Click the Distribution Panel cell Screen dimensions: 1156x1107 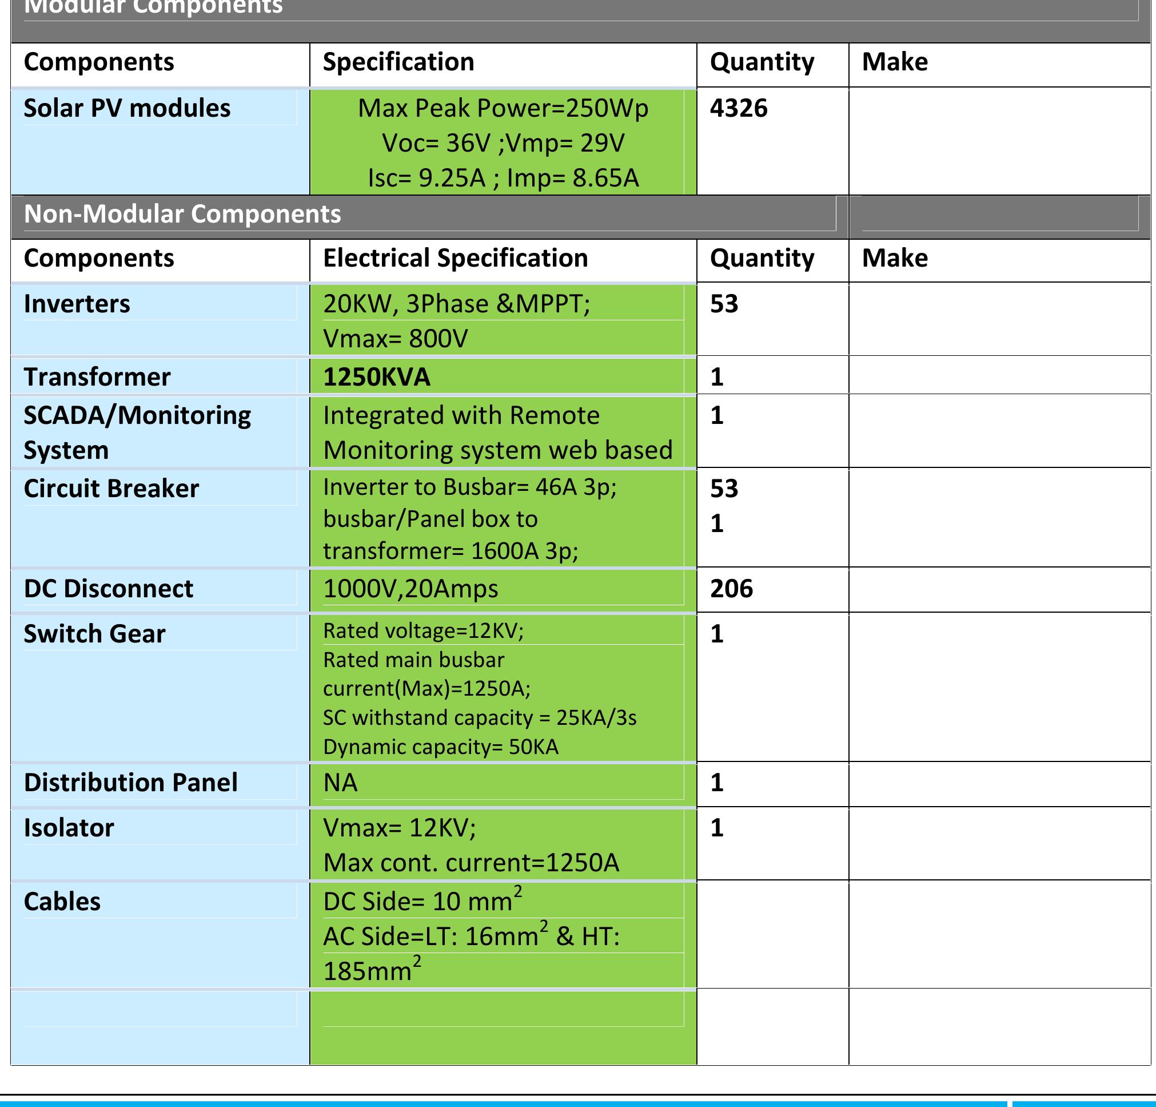(130, 783)
